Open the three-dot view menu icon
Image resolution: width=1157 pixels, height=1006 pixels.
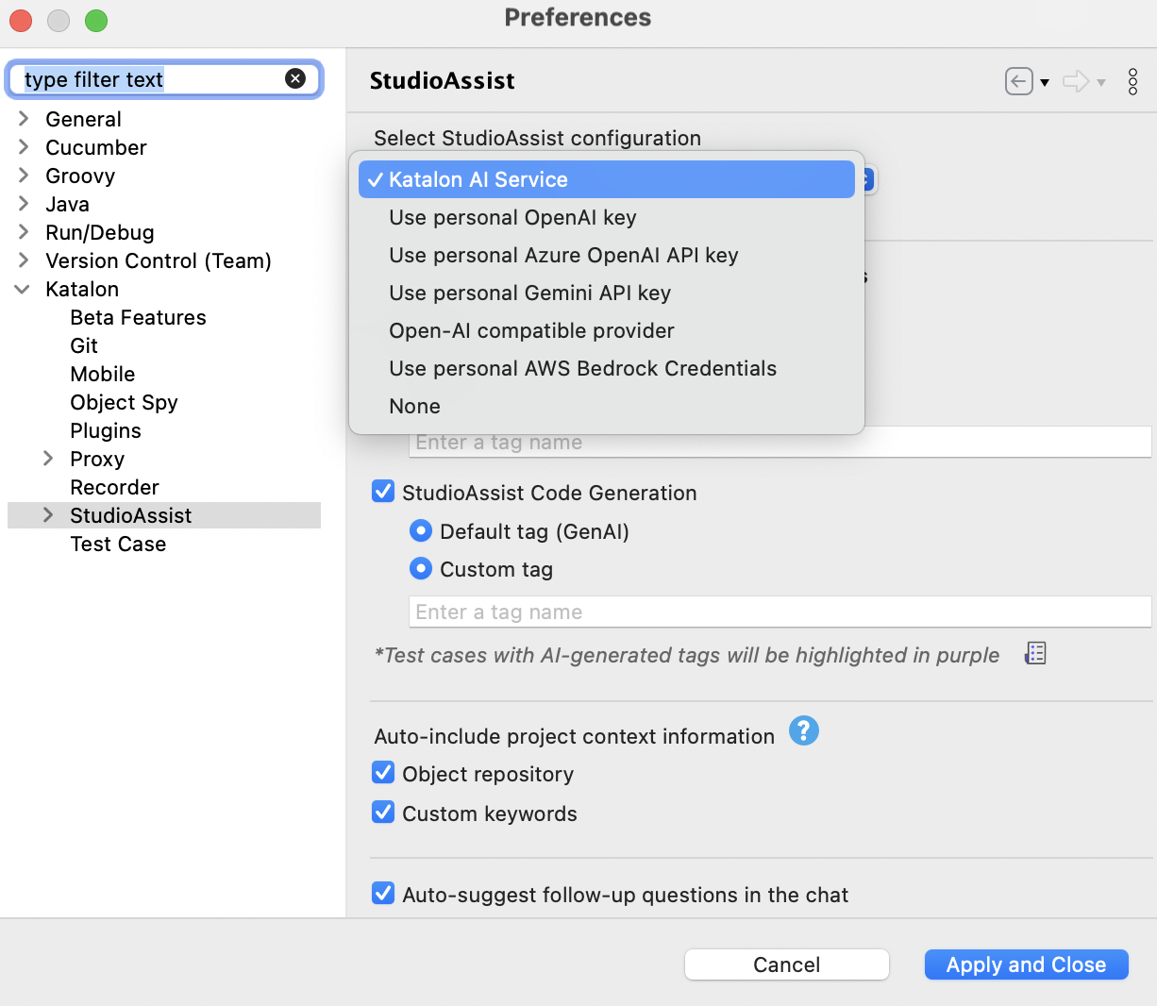pos(1132,81)
